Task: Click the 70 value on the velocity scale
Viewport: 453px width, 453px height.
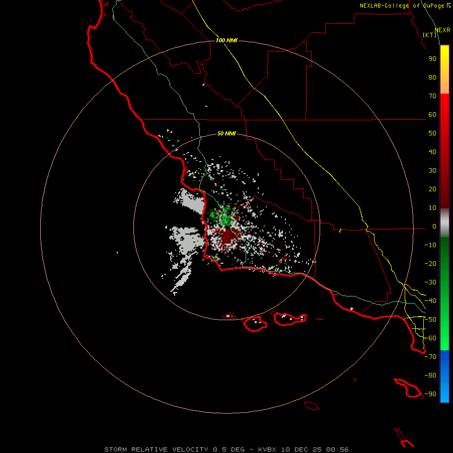Action: click(x=432, y=96)
